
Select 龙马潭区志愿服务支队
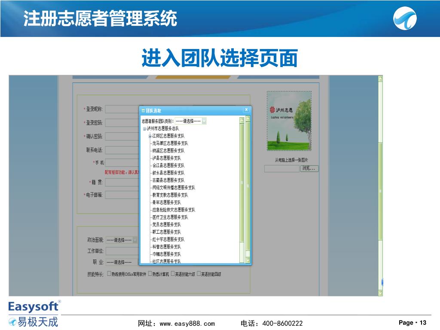pyautogui.click(x=170, y=143)
